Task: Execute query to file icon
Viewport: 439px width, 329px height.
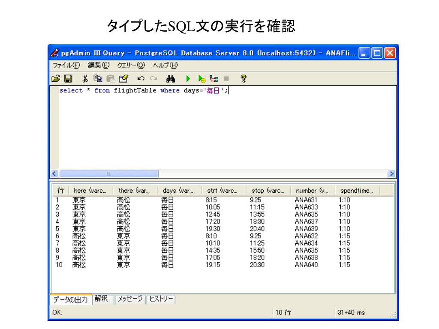Action: click(201, 79)
